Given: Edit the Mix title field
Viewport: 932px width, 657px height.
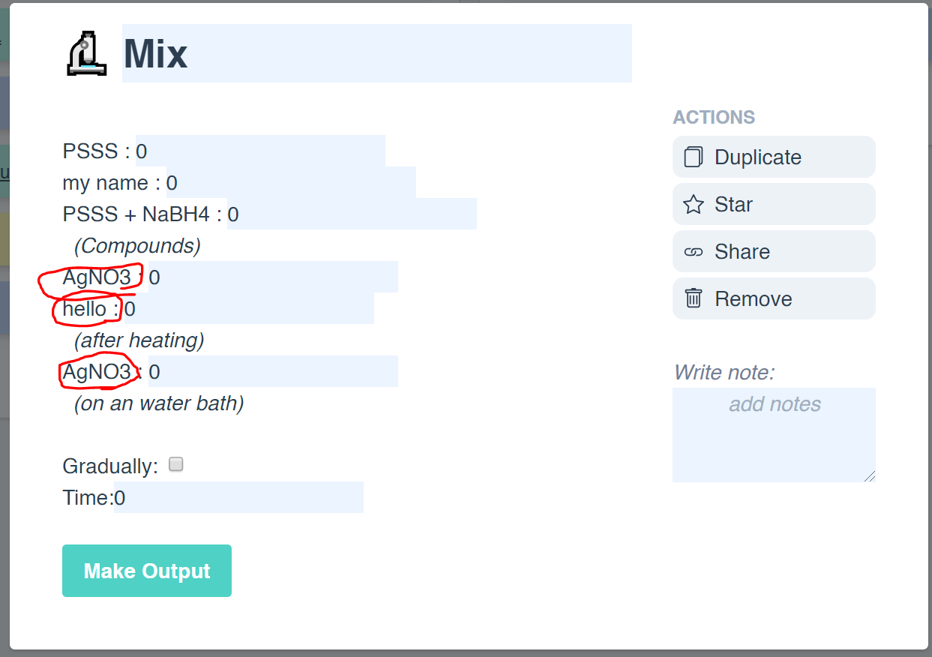Looking at the screenshot, I should pos(377,53).
